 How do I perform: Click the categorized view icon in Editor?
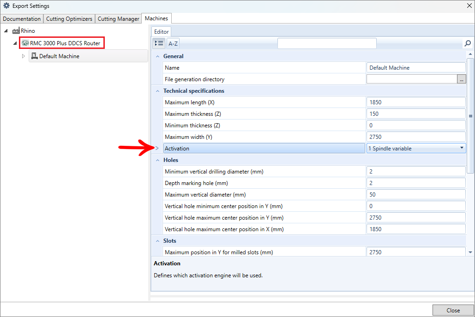(x=159, y=43)
